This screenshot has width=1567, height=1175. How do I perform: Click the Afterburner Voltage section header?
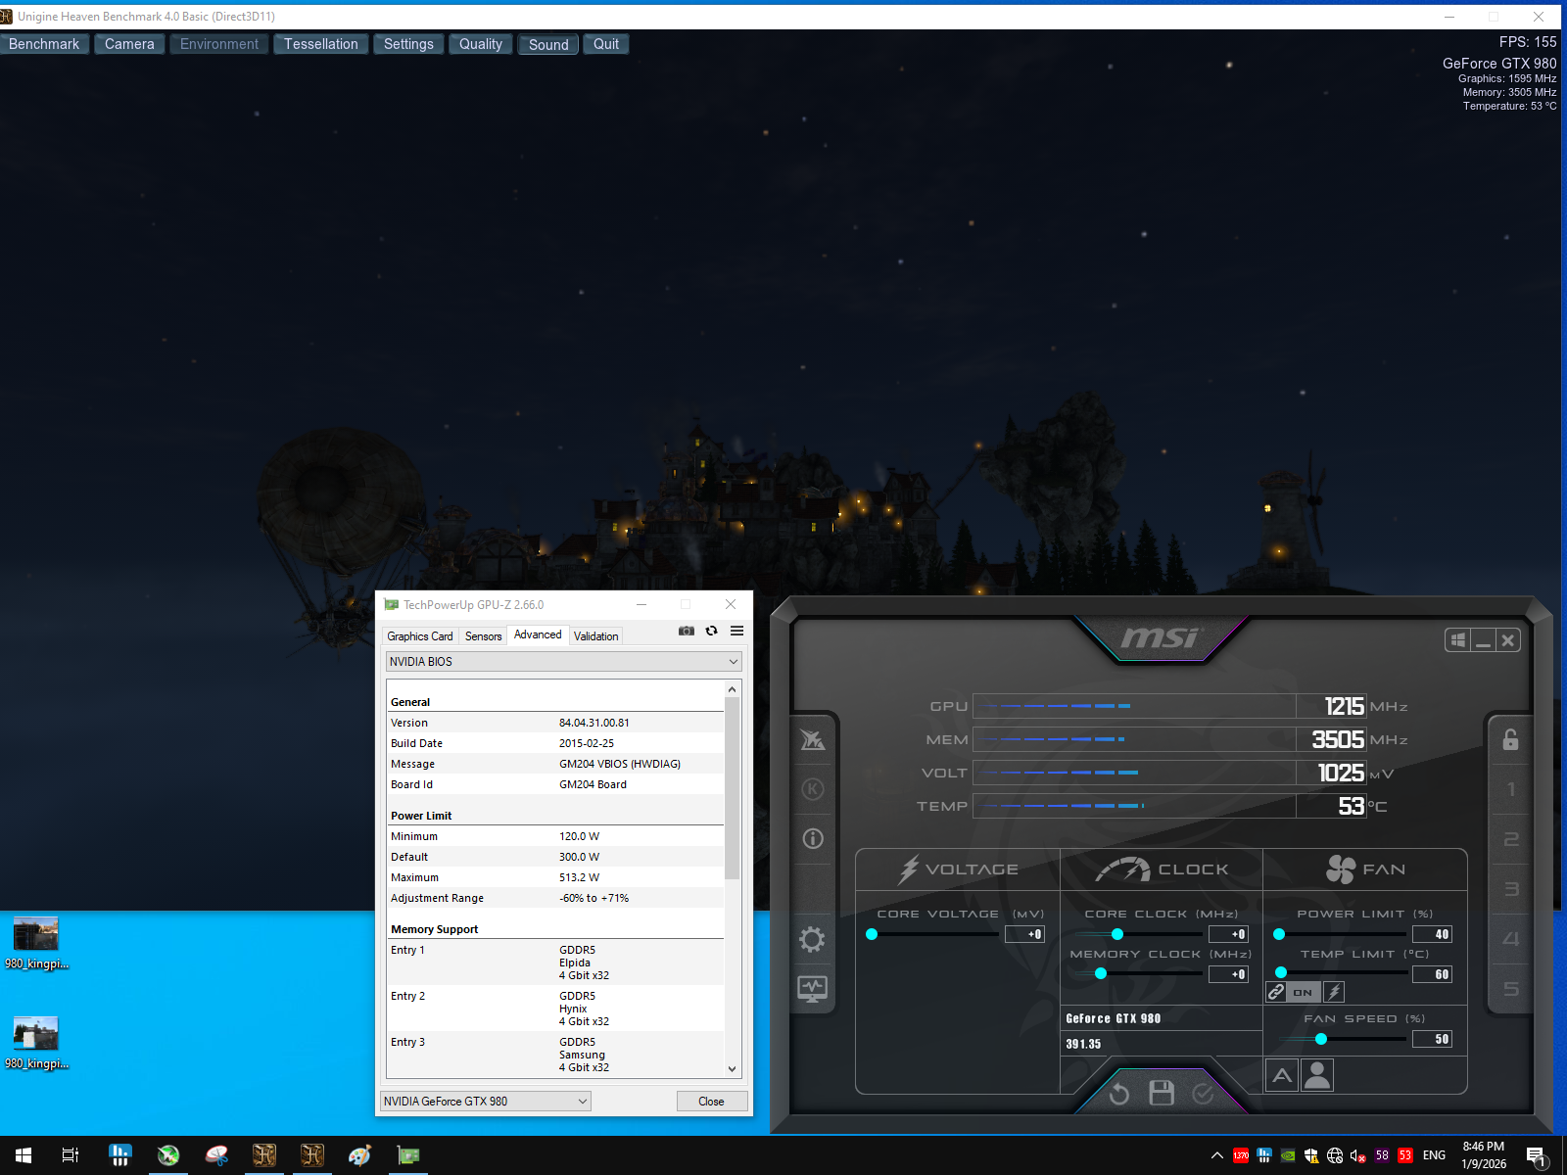point(958,869)
